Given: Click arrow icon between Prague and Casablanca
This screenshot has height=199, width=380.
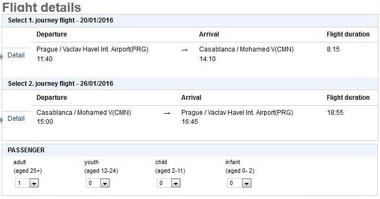Looking at the screenshot, I should point(185,50).
